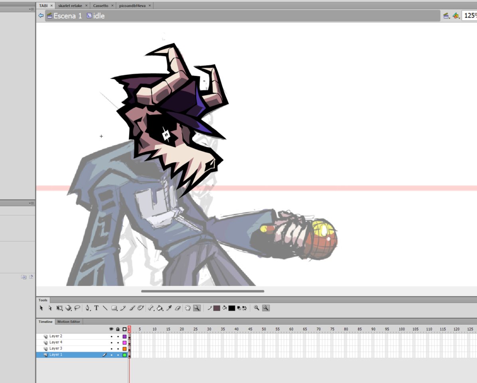Viewport: 477px width, 383px height.
Task: Lock Layer 2 via its lock dot
Action: (118, 336)
